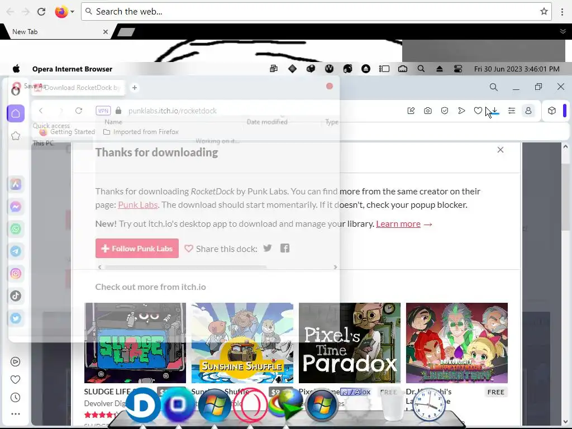
Task: Open the Learn more link
Action: (398, 223)
